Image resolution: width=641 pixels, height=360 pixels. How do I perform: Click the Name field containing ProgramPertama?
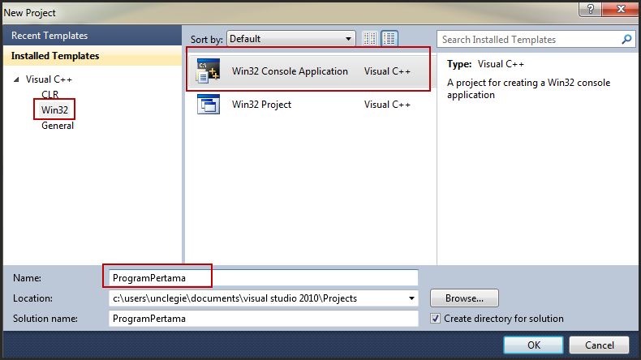click(263, 278)
